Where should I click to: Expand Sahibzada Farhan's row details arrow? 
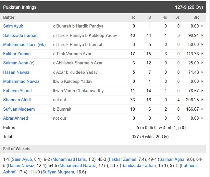[202, 35]
